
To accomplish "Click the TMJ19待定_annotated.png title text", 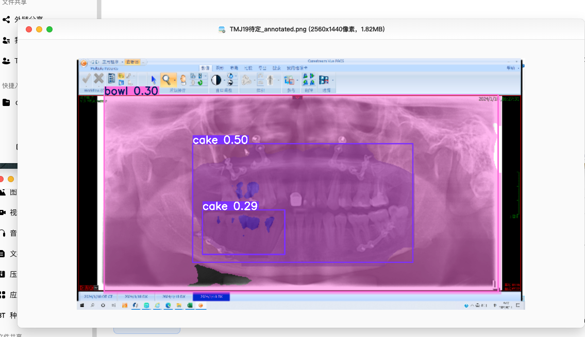I will point(307,29).
